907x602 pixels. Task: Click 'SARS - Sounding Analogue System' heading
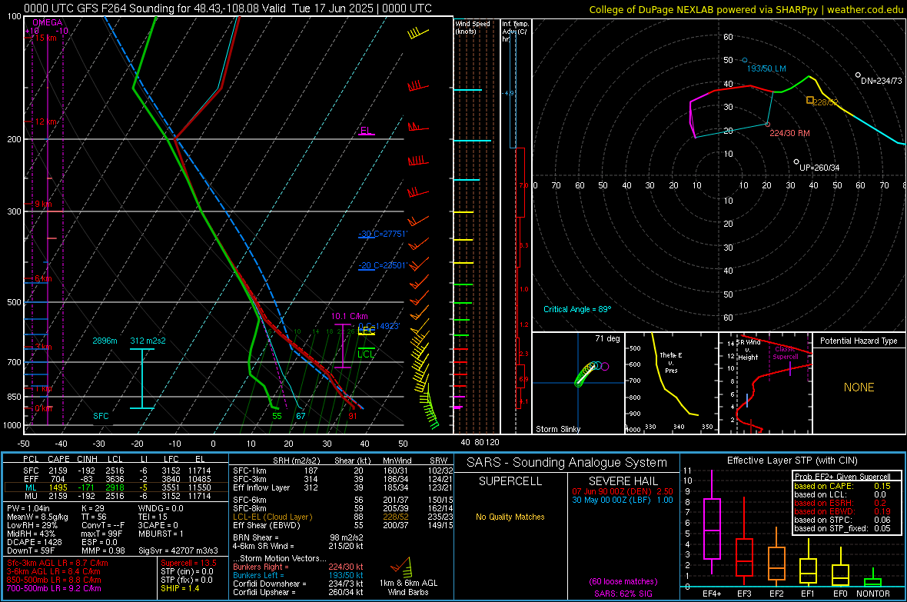(567, 463)
